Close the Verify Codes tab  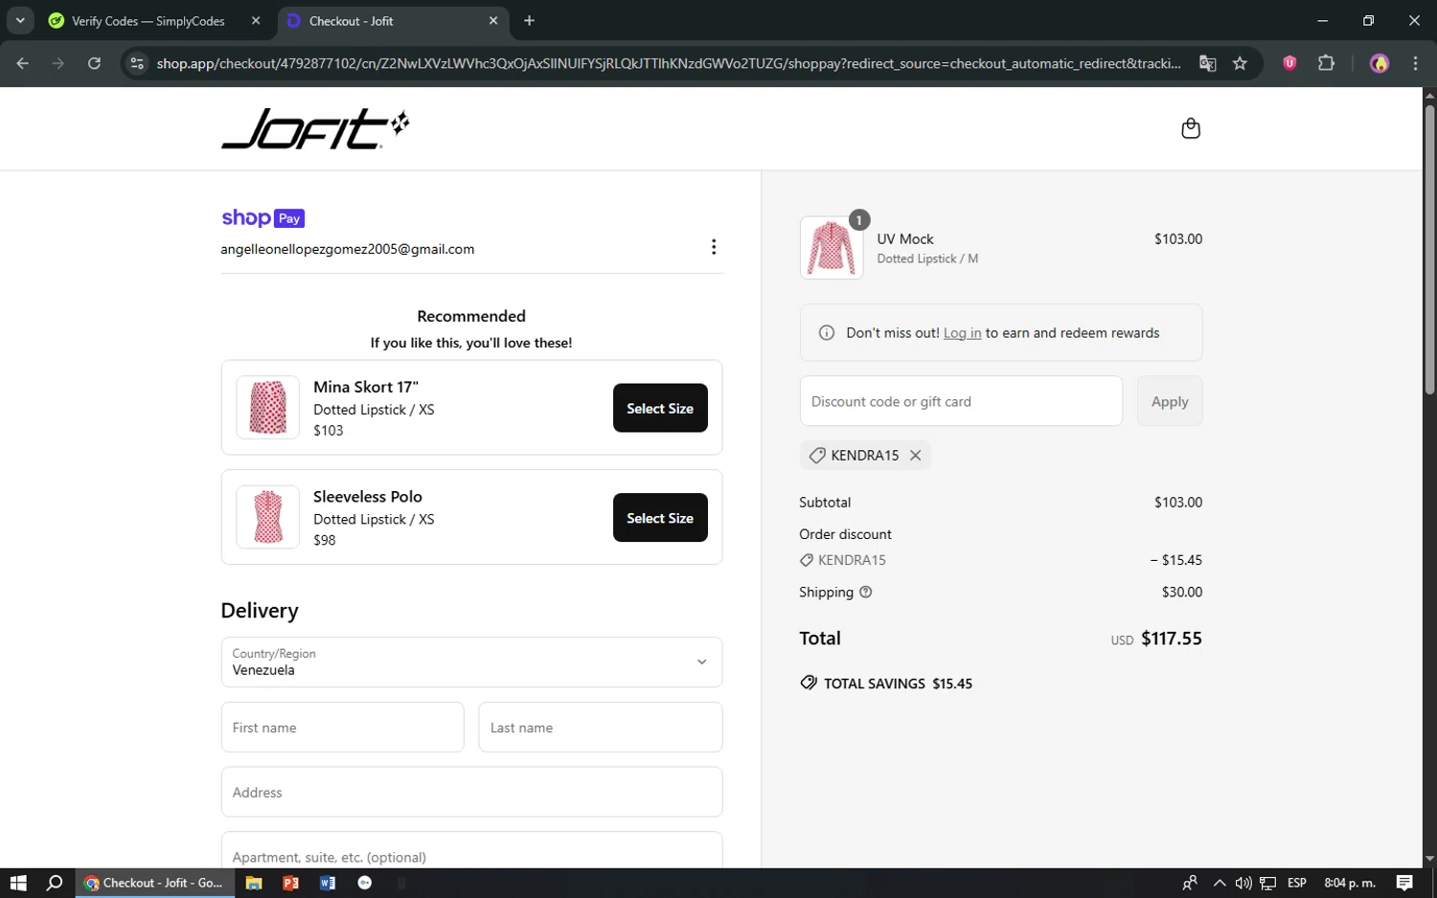(x=256, y=21)
